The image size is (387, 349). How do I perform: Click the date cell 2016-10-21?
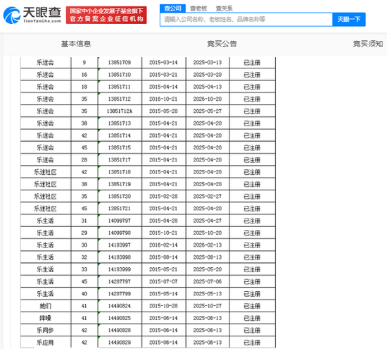[163, 99]
